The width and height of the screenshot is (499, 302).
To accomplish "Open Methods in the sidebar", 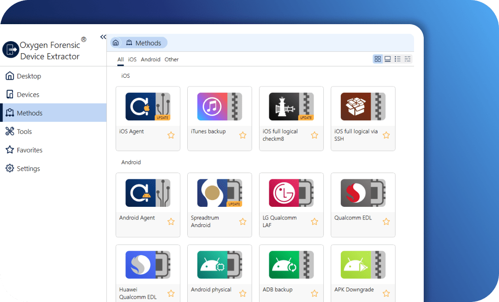I will (x=53, y=113).
